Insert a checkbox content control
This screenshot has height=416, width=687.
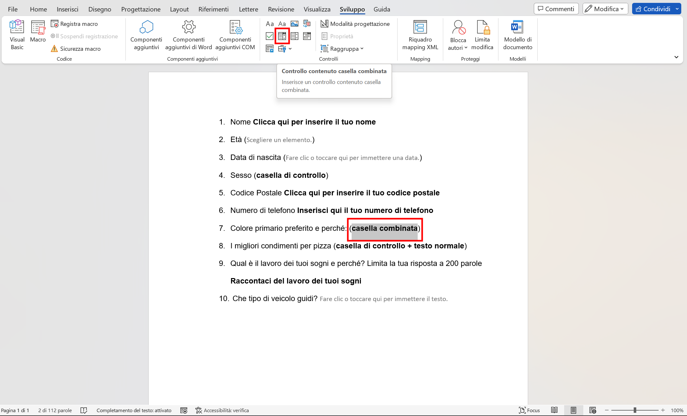tap(270, 36)
